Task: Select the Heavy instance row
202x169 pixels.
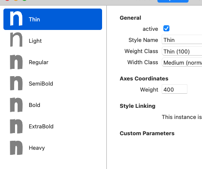Action: click(53, 148)
